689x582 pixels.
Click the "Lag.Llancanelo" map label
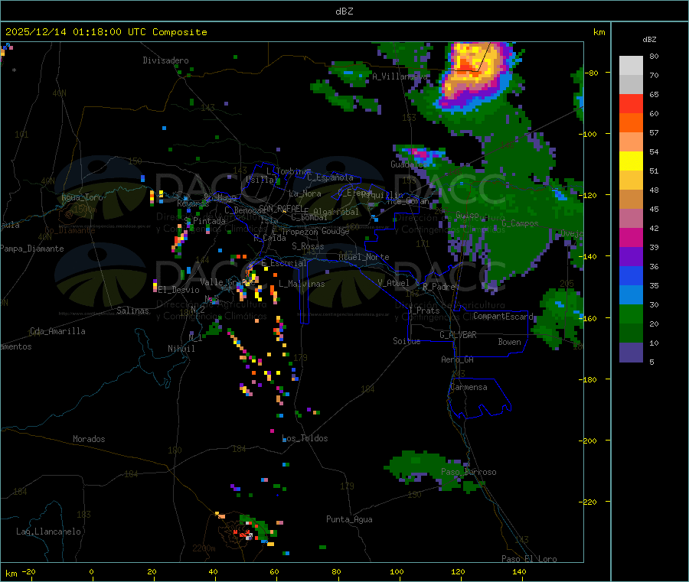(48, 532)
